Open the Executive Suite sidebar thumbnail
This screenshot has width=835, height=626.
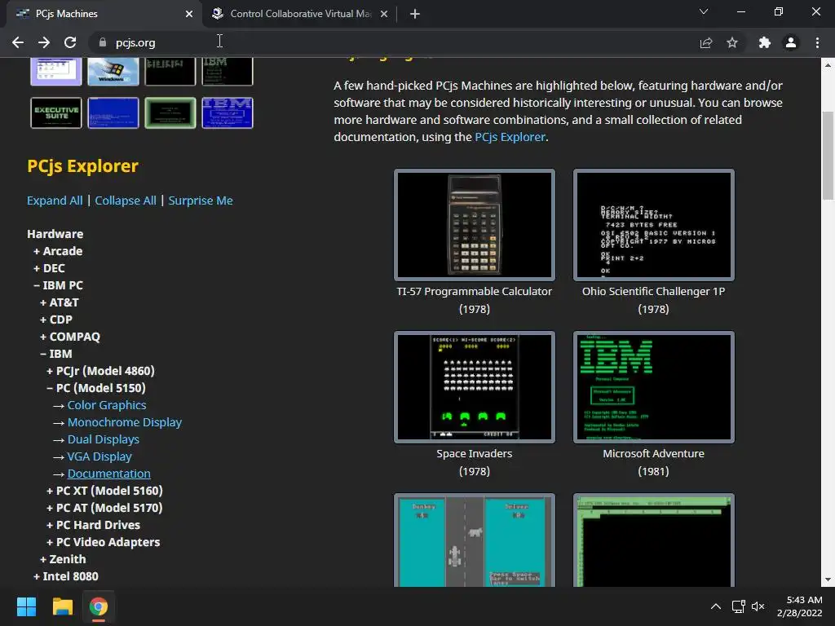pos(56,112)
